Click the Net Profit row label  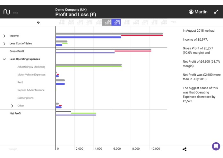(x=15, y=113)
